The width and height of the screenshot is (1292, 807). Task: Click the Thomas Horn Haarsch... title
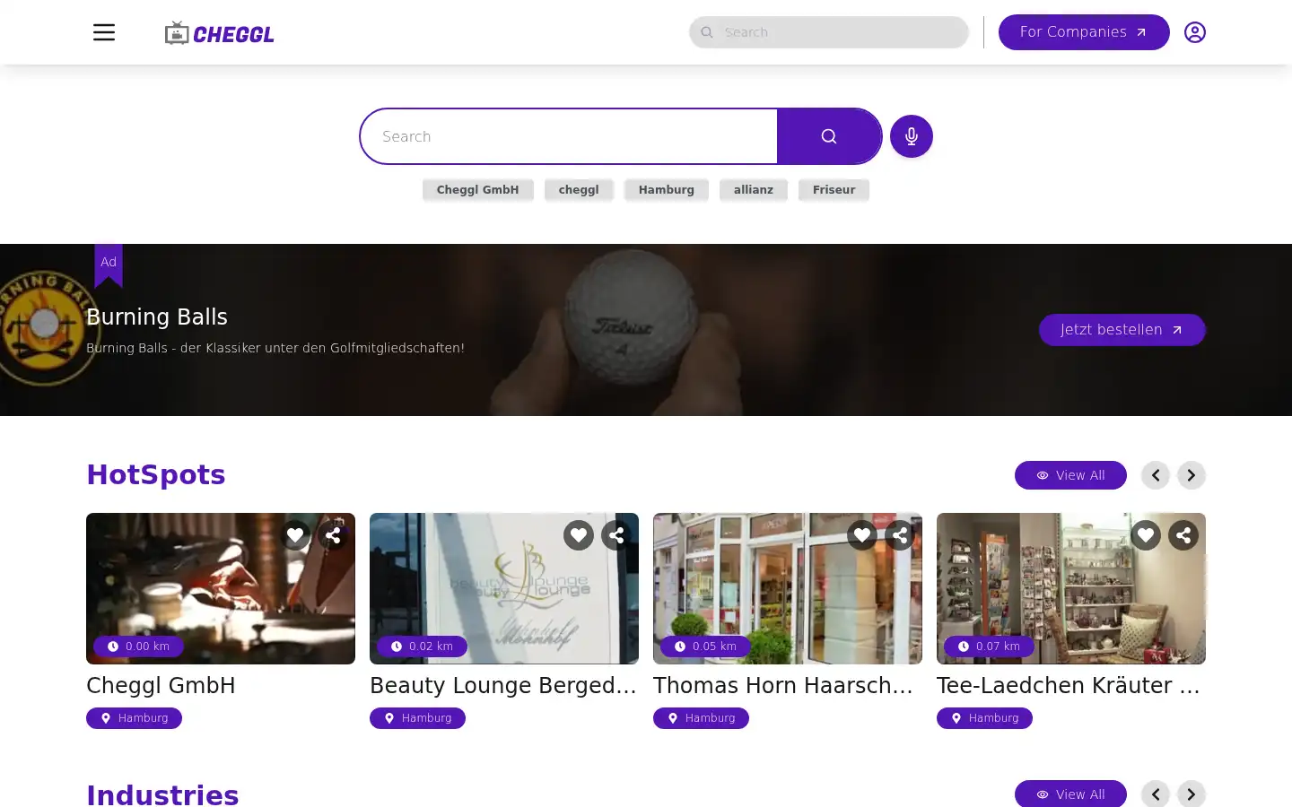(783, 686)
